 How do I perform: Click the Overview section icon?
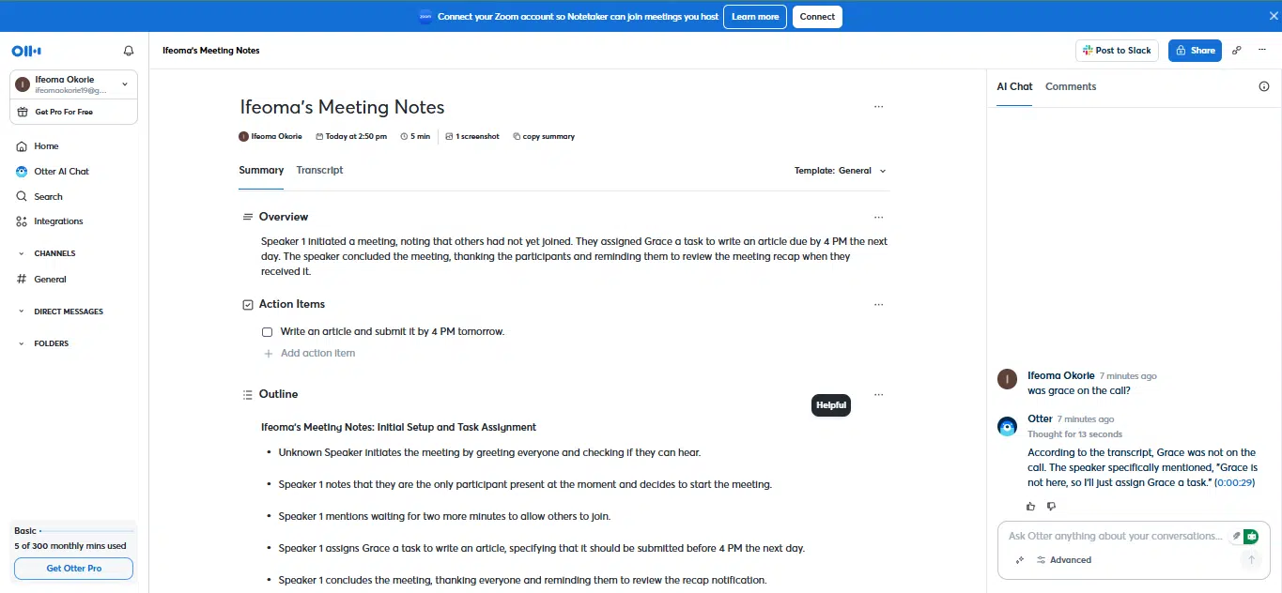(248, 218)
